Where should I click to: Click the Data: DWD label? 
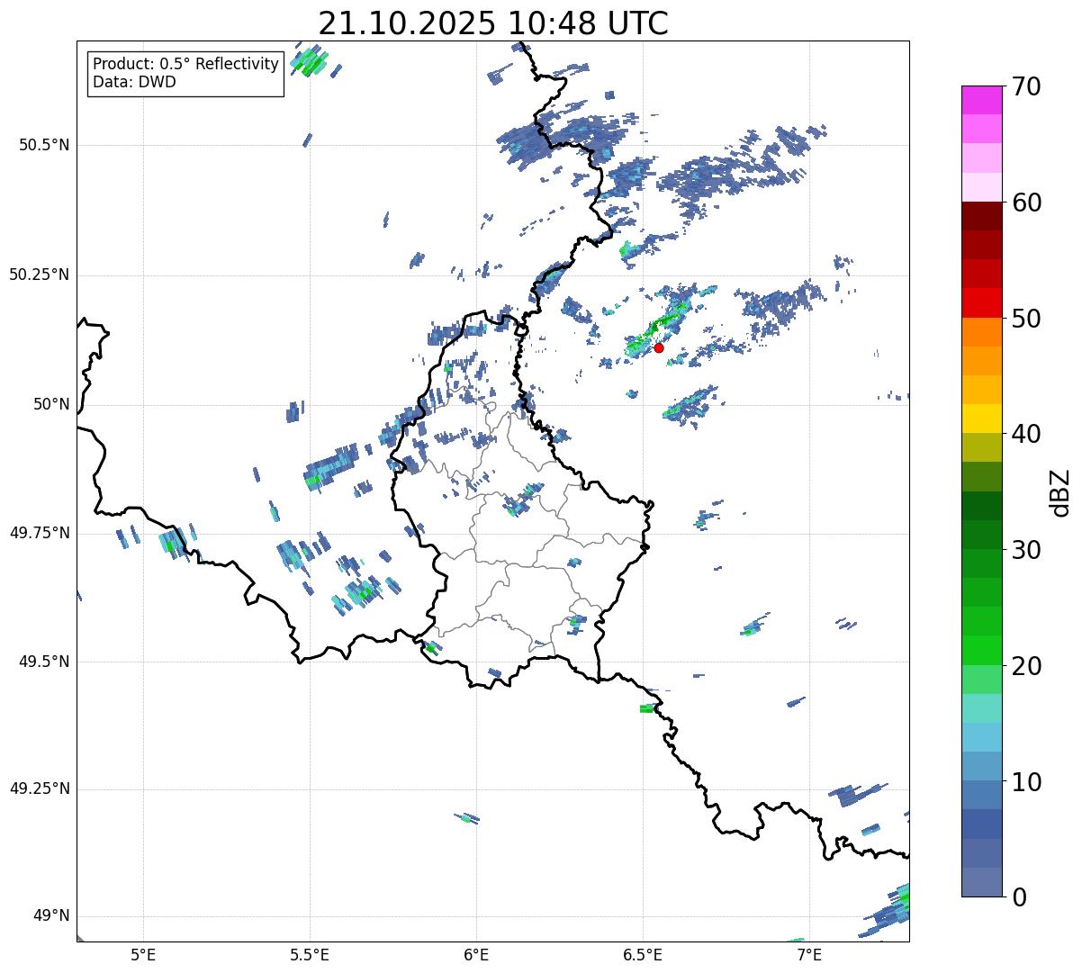(135, 82)
